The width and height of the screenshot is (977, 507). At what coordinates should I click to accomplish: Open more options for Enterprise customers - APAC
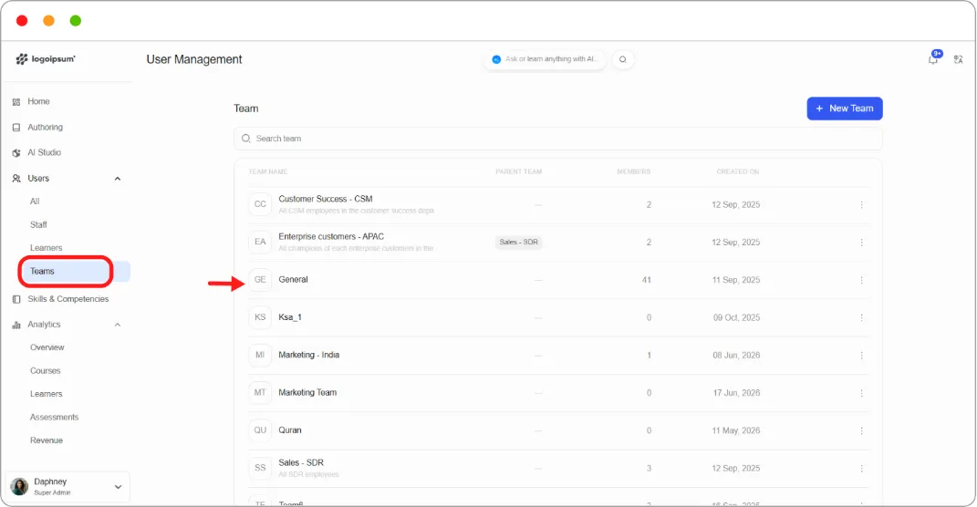click(862, 243)
